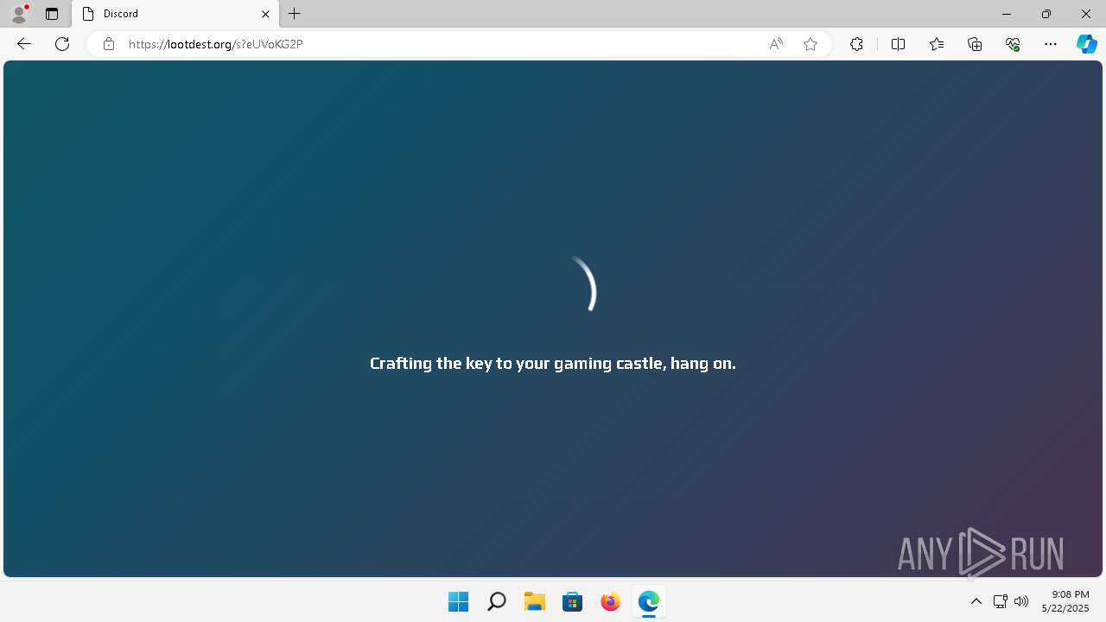
Task: Open browser Extensions menu
Action: click(856, 44)
